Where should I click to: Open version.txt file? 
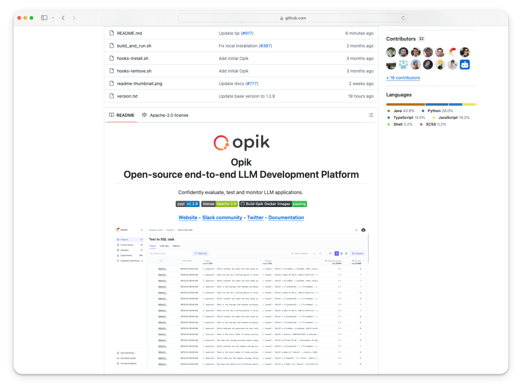coord(127,96)
